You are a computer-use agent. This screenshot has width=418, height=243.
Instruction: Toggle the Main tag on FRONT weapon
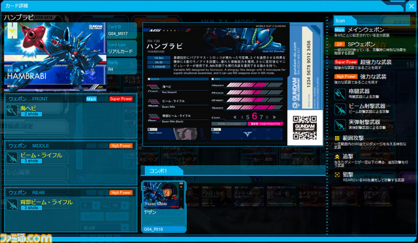tap(91, 99)
